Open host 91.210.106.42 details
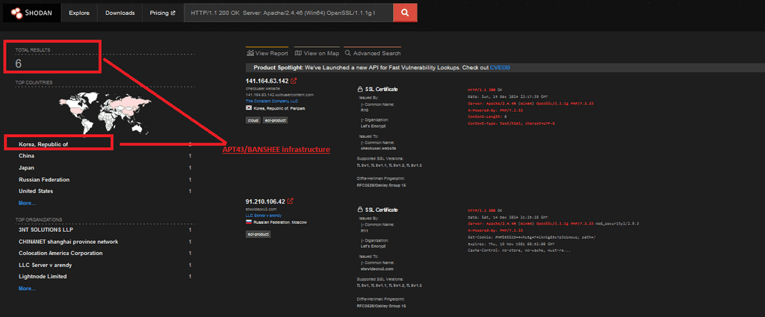This screenshot has width=765, height=317. (x=265, y=201)
